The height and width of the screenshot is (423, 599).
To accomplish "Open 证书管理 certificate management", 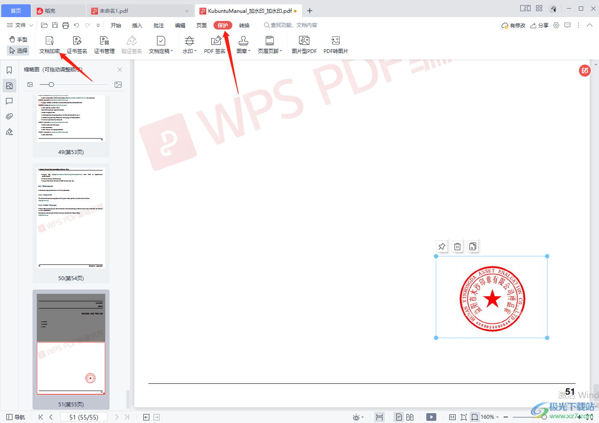I will (104, 45).
